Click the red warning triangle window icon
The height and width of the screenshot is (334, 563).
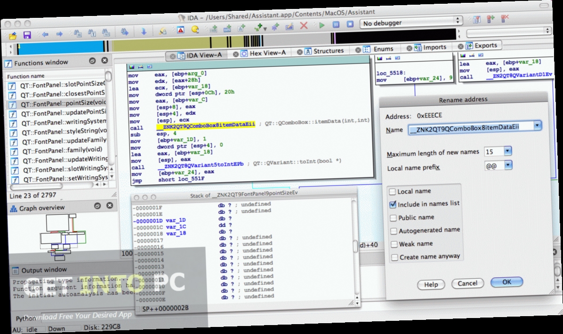(181, 30)
